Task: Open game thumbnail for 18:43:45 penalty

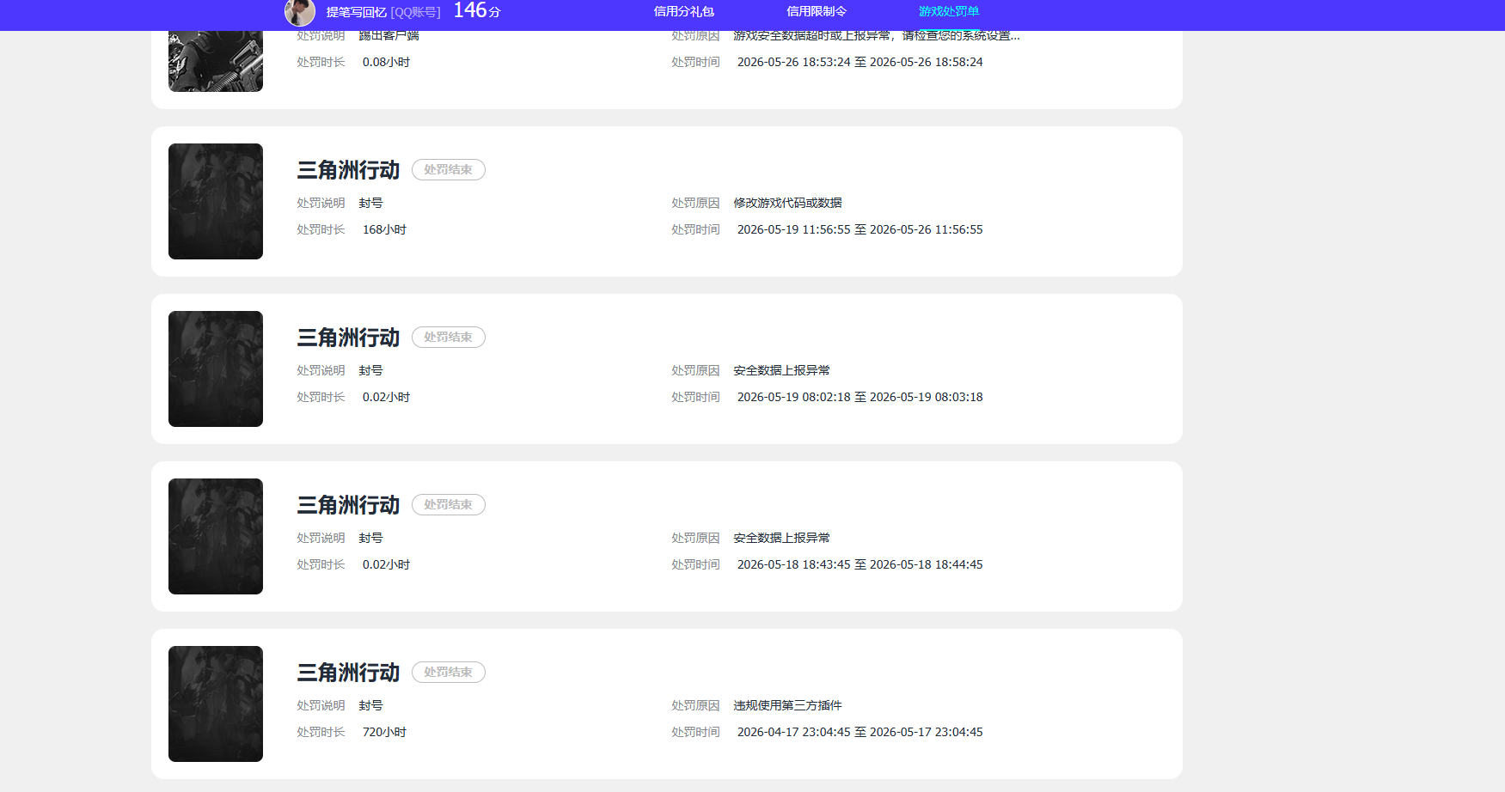Action: tap(216, 536)
